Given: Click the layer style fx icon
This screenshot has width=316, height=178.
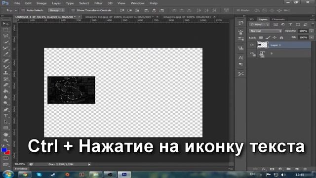Looking at the screenshot, I should [x=264, y=169].
